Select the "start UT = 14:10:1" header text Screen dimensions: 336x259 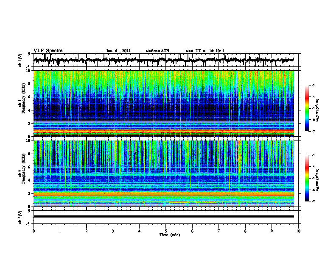pos(205,51)
